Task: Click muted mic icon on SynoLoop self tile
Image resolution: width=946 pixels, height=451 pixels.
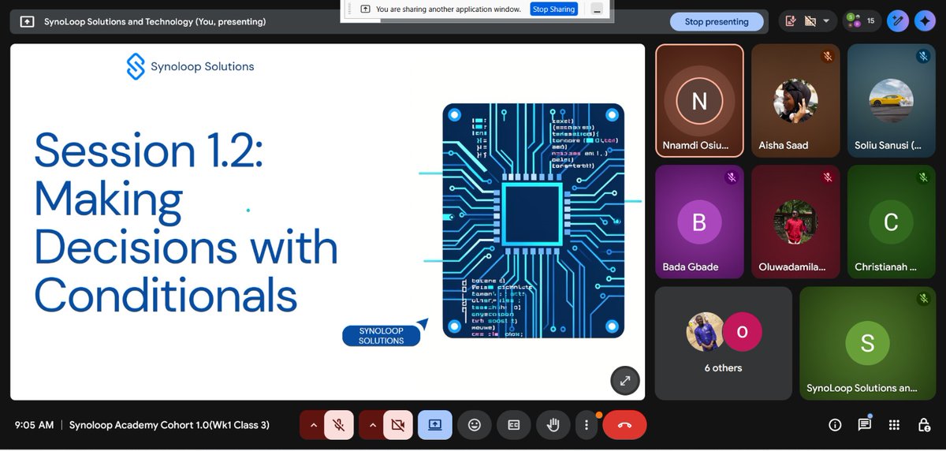Action: [x=923, y=299]
